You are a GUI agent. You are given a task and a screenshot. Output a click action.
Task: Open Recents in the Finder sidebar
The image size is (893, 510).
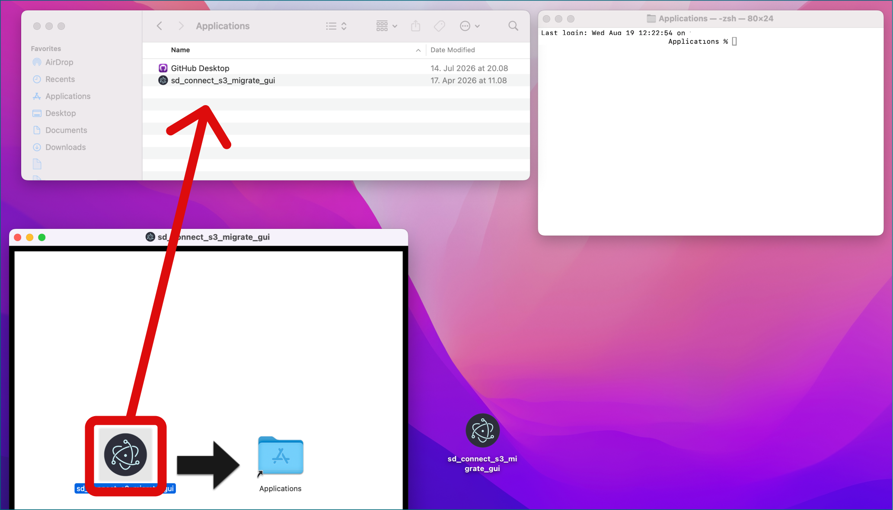tap(60, 79)
